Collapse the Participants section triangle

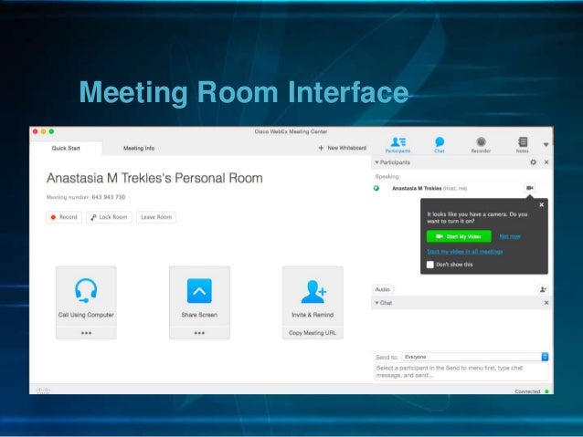point(376,162)
